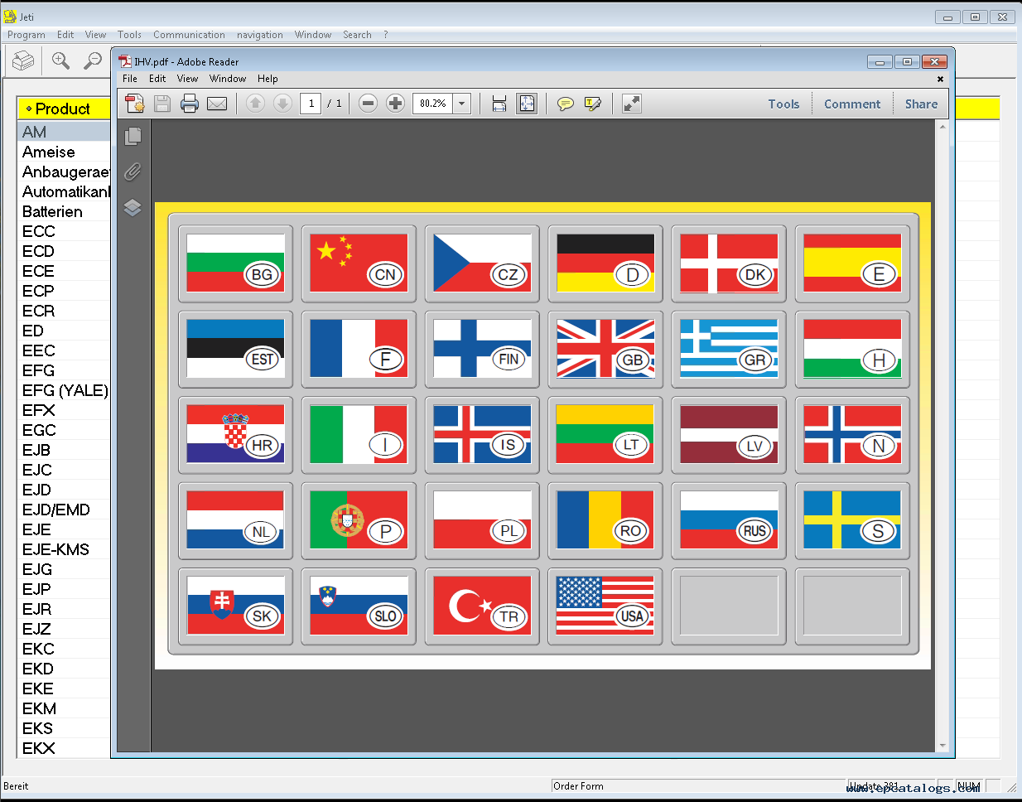The width and height of the screenshot is (1022, 802).
Task: Select Batterien in the Product list
Action: tap(64, 211)
